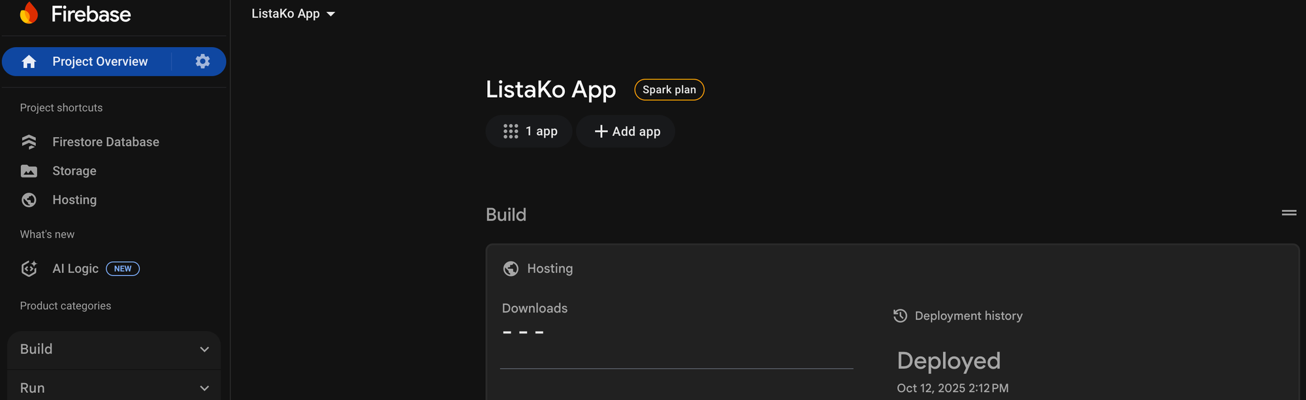Click the Add app button
The image size is (1306, 400).
[x=626, y=131]
